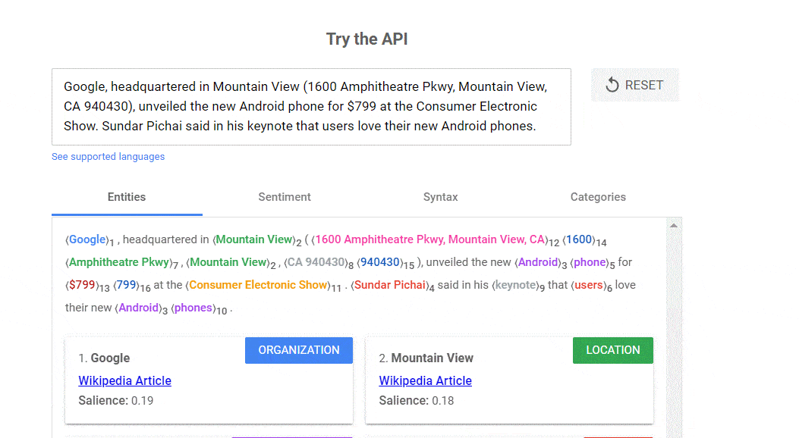Click the Sundar Pichai entity mention

pyautogui.click(x=389, y=285)
